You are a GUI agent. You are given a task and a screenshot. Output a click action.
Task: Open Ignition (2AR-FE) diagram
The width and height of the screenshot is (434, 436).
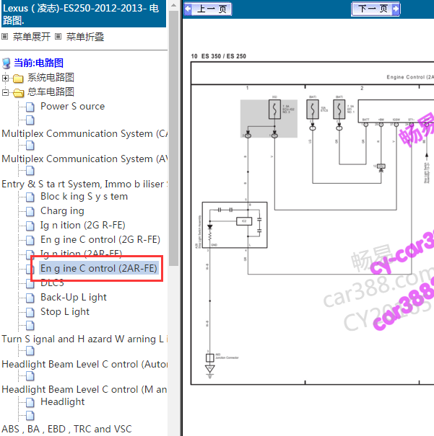81,252
